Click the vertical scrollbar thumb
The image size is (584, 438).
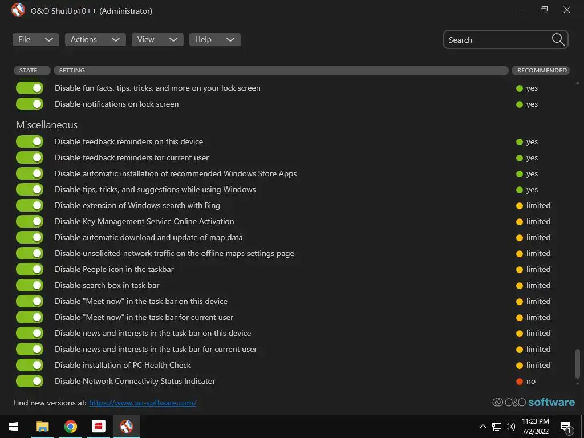click(578, 363)
